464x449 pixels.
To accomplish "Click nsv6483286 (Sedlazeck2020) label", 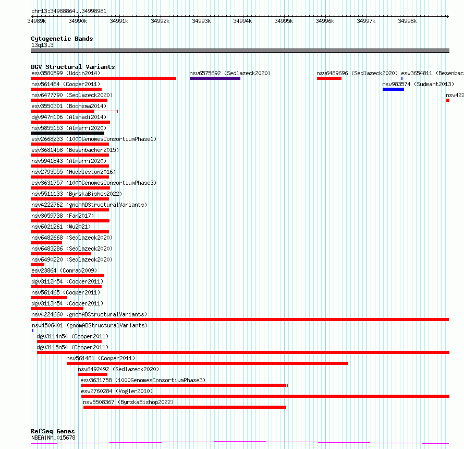I will pos(72,249).
